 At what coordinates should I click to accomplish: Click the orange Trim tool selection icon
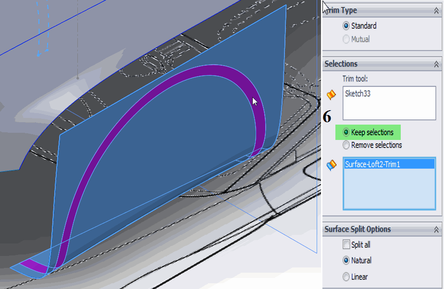click(x=331, y=94)
